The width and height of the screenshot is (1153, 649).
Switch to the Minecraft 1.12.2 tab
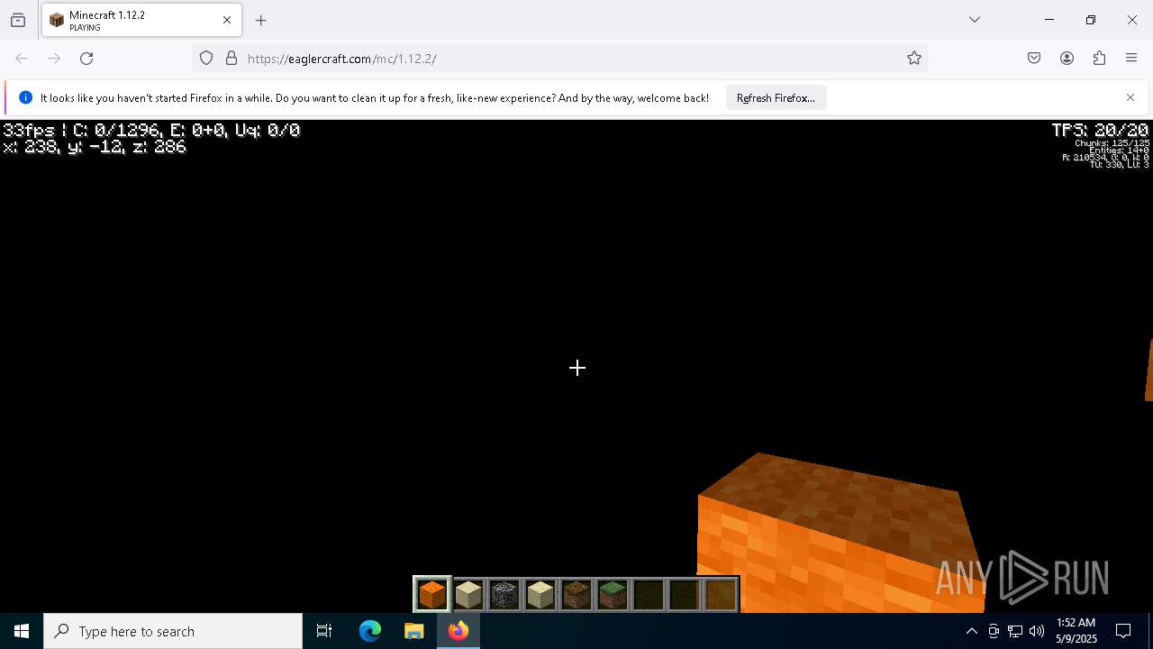click(x=141, y=20)
